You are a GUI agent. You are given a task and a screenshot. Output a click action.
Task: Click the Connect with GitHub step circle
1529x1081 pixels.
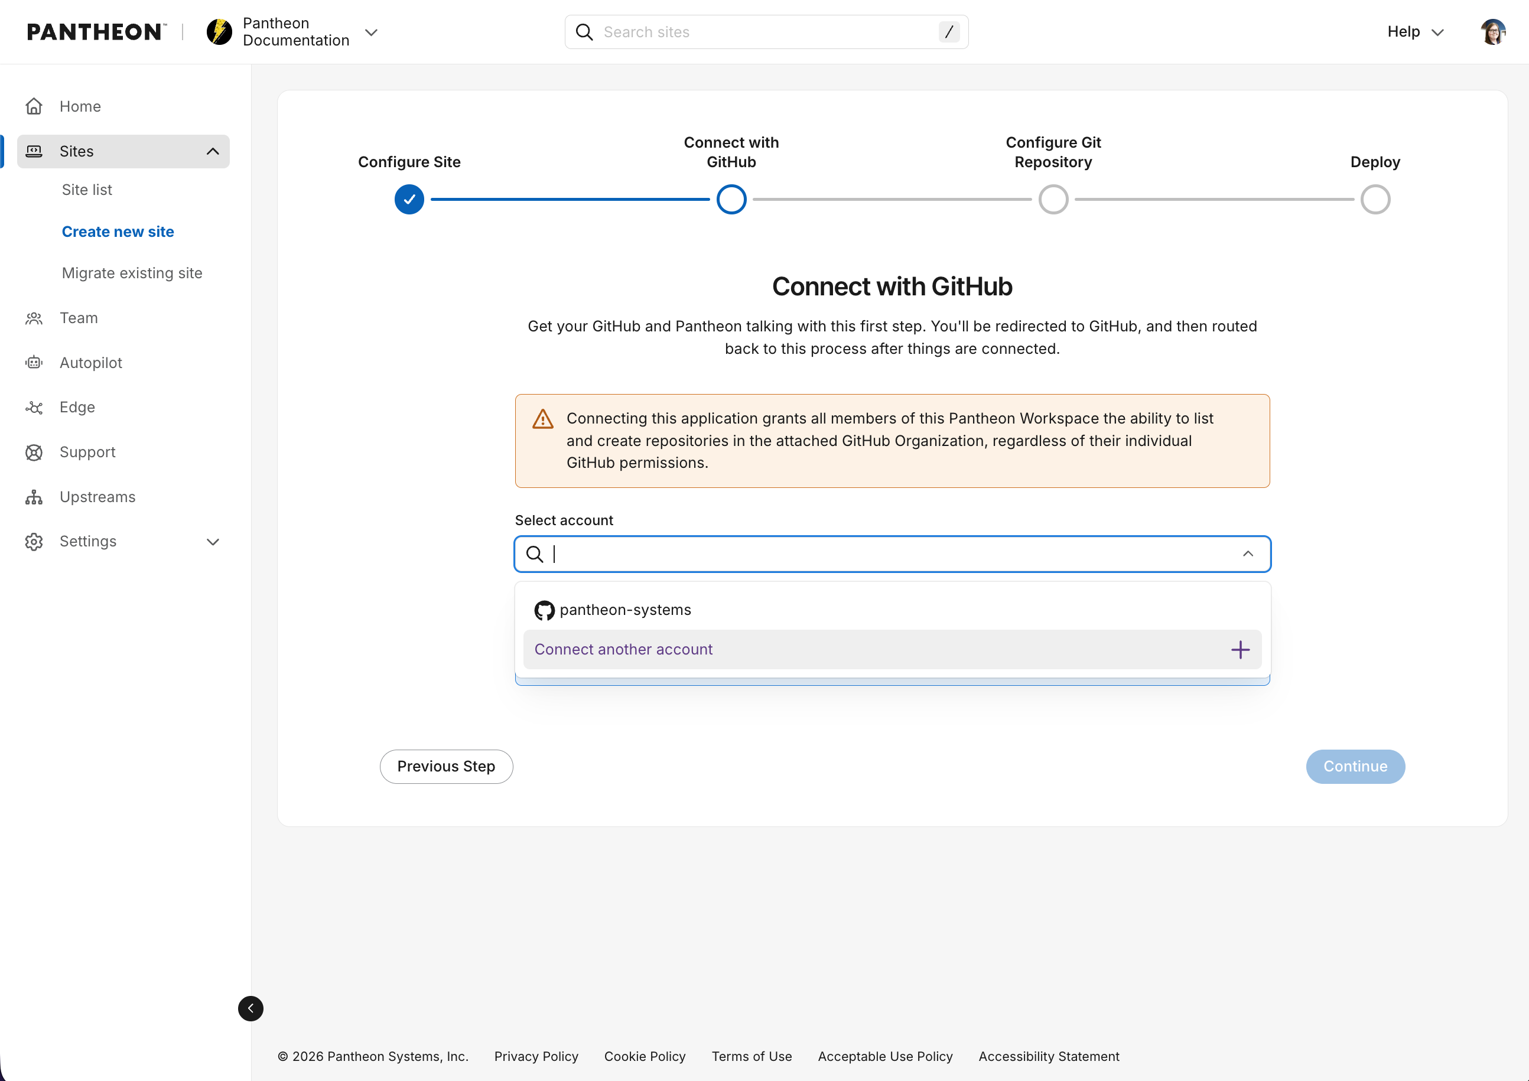click(x=731, y=200)
